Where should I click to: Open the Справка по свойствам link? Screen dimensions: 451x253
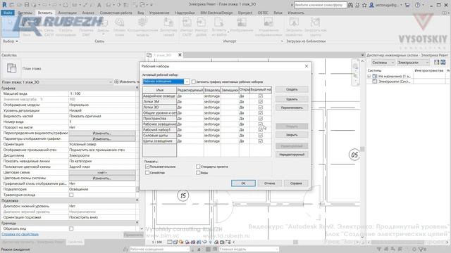point(20,234)
